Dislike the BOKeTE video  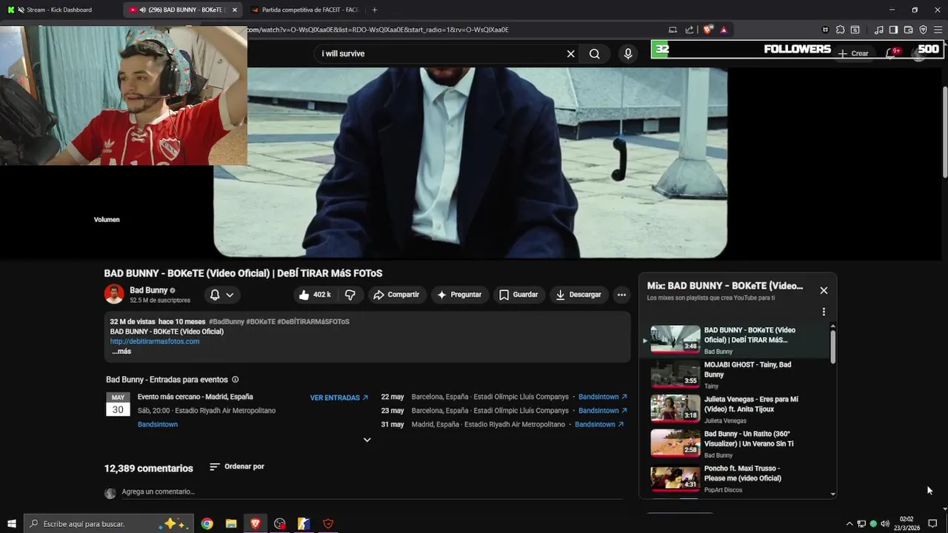tap(350, 295)
